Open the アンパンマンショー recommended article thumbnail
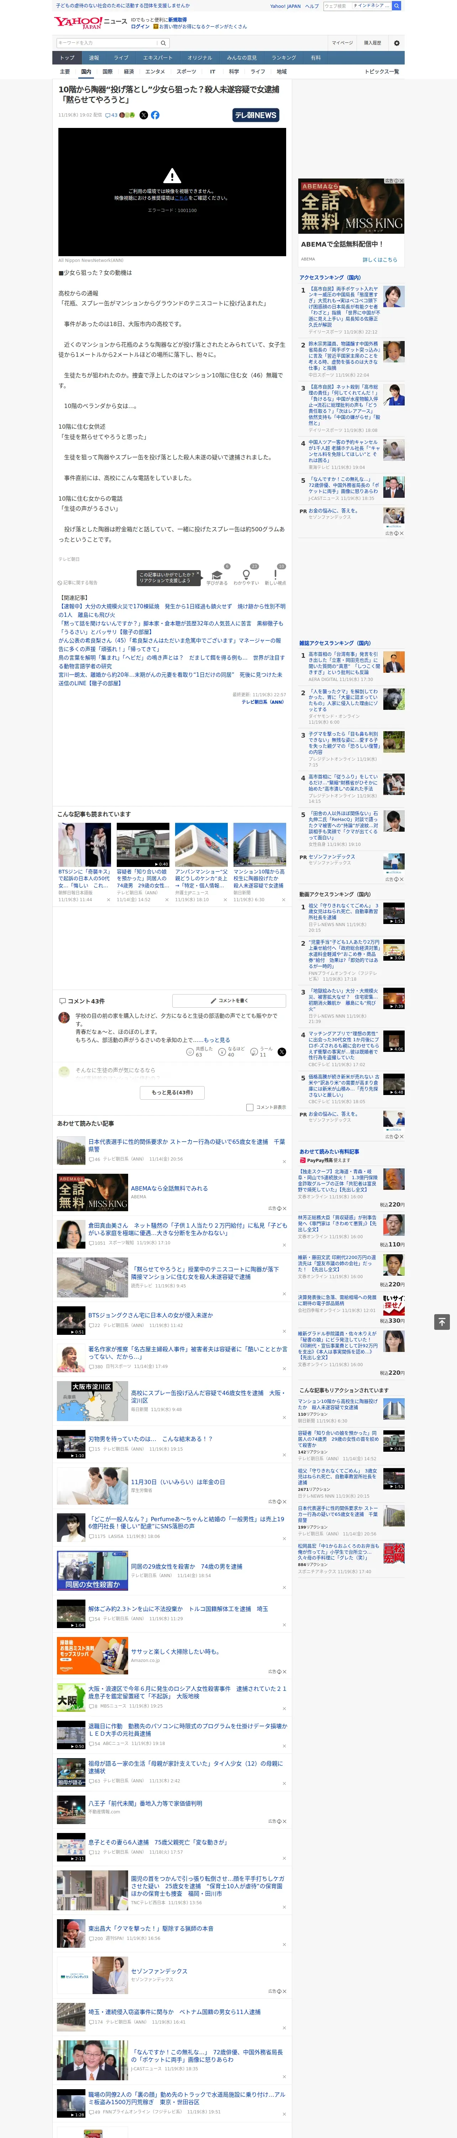This screenshot has width=457, height=2138. tap(201, 845)
